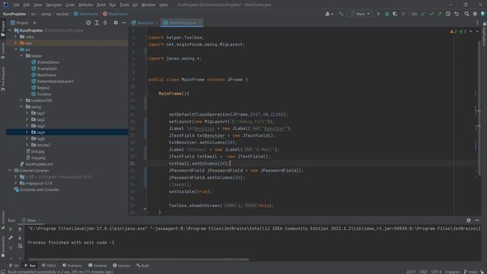Open wrench icon in Run panel sidebar

(11, 237)
